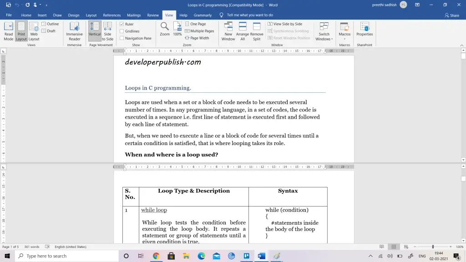Screen dimensions: 466x262
Task: Toggle Vertical page movement
Action: click(x=95, y=31)
